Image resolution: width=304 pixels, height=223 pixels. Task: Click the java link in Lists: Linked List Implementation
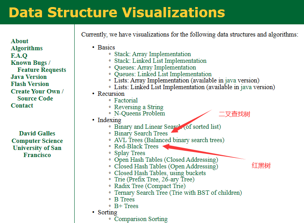coord(246,88)
